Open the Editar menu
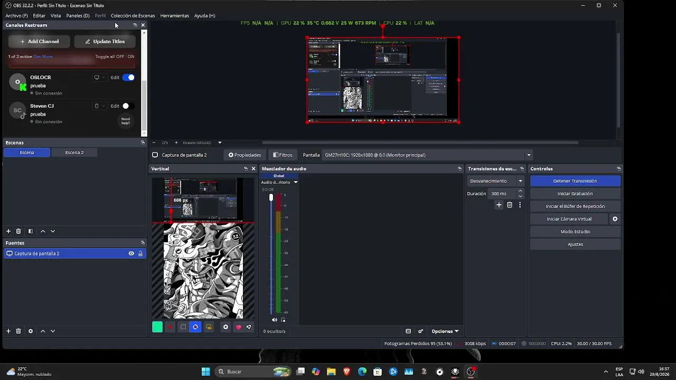Screen dimensions: 676x380 coord(39,16)
